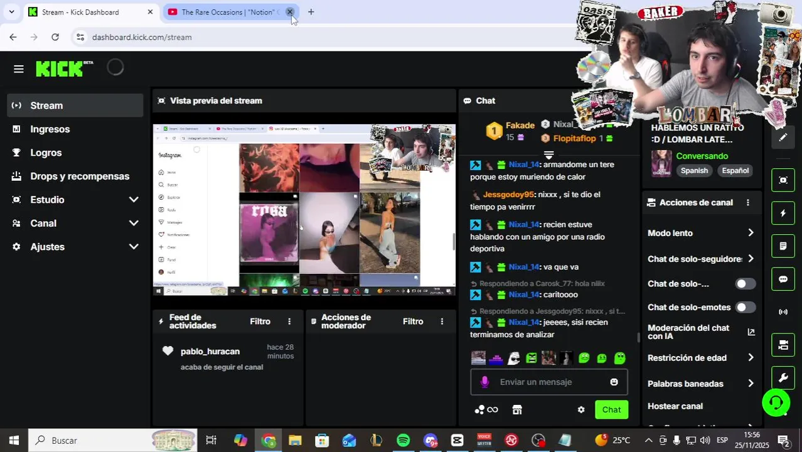Click the lightning bolt icon in right rail
802x452 pixels.
click(783, 213)
